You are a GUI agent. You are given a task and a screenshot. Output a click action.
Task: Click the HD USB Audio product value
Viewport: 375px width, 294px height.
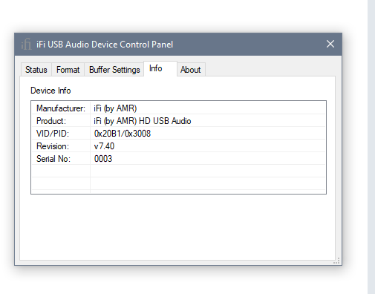(x=143, y=121)
